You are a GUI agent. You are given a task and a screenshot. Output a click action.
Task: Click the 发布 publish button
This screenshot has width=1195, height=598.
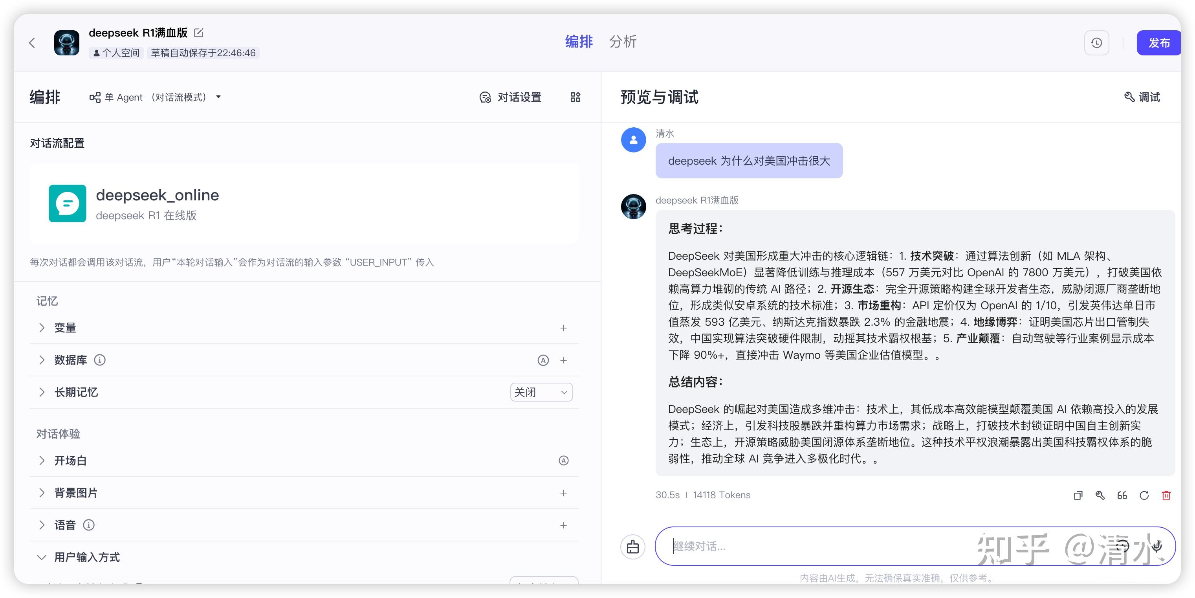[1159, 43]
